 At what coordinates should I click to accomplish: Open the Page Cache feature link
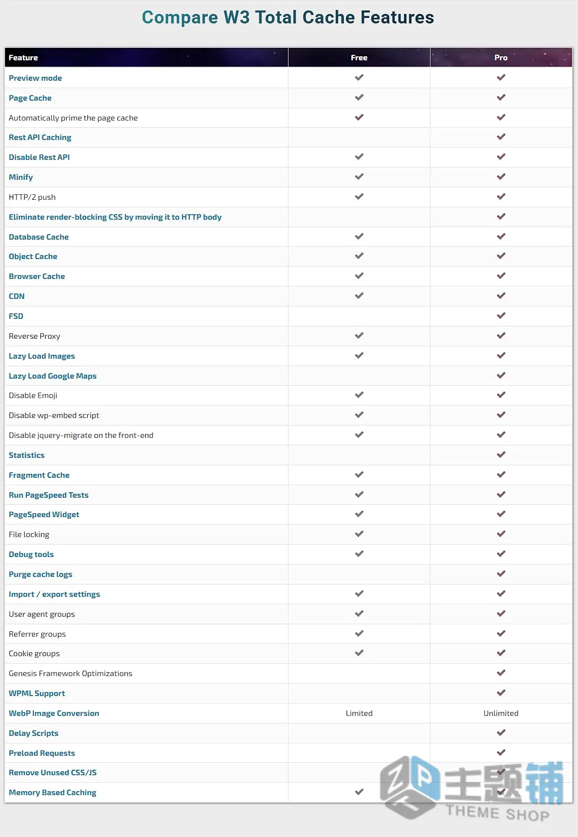pos(30,98)
